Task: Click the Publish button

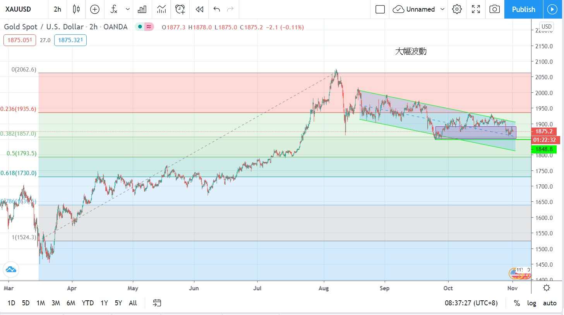Action: point(523,9)
